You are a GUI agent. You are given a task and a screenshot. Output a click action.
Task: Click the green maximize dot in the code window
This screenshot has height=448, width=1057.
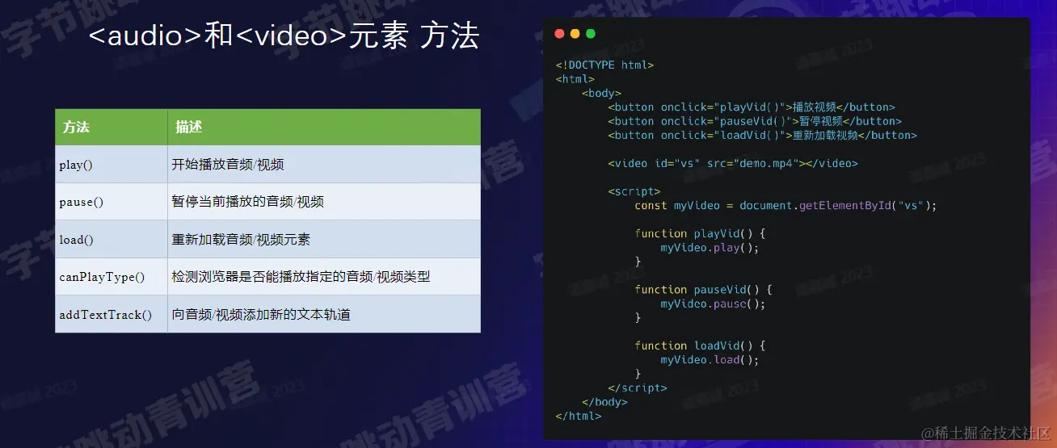[x=591, y=34]
